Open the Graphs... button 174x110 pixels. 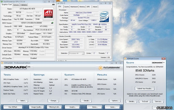[x=72, y=107]
